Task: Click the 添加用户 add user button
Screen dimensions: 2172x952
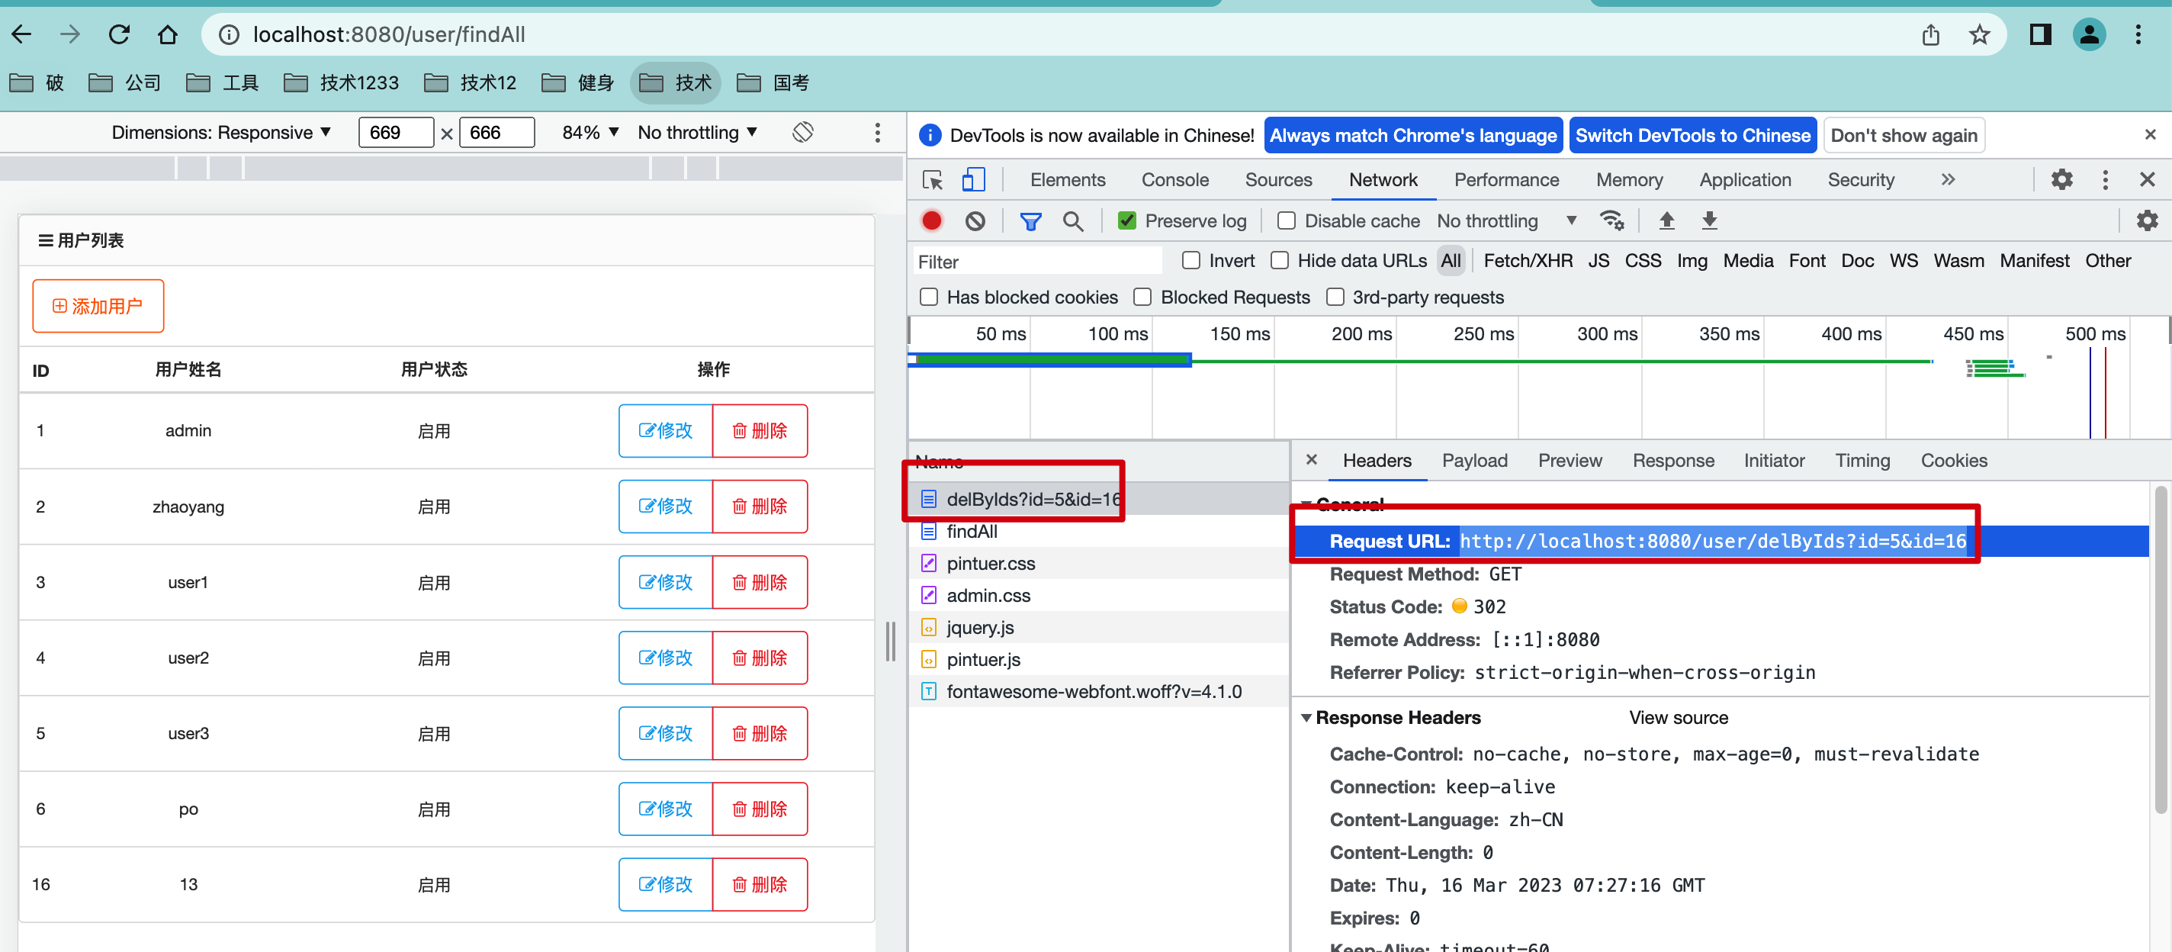Action: click(x=98, y=306)
